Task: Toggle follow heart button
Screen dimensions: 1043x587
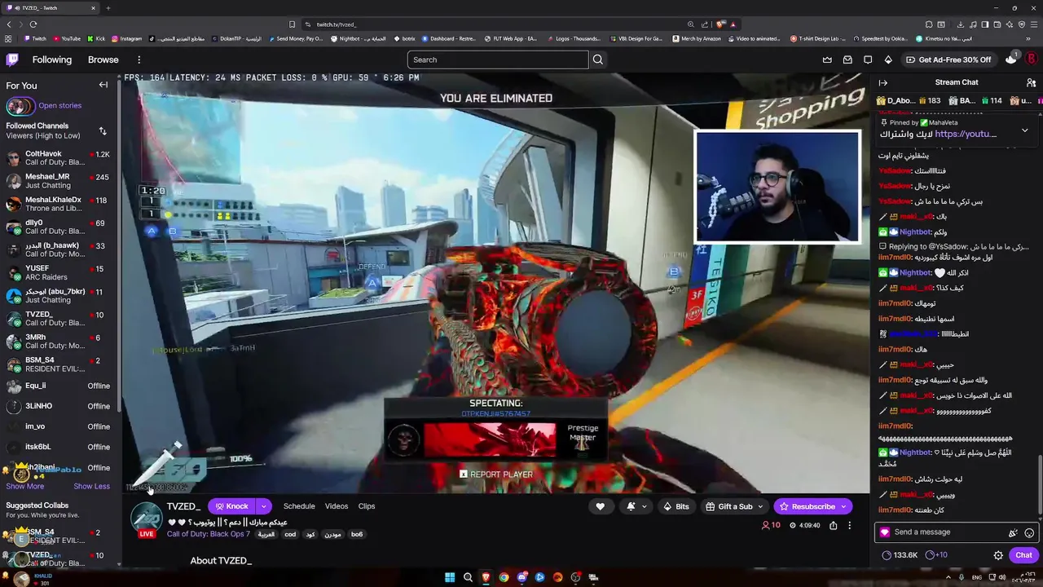Action: coord(601,506)
